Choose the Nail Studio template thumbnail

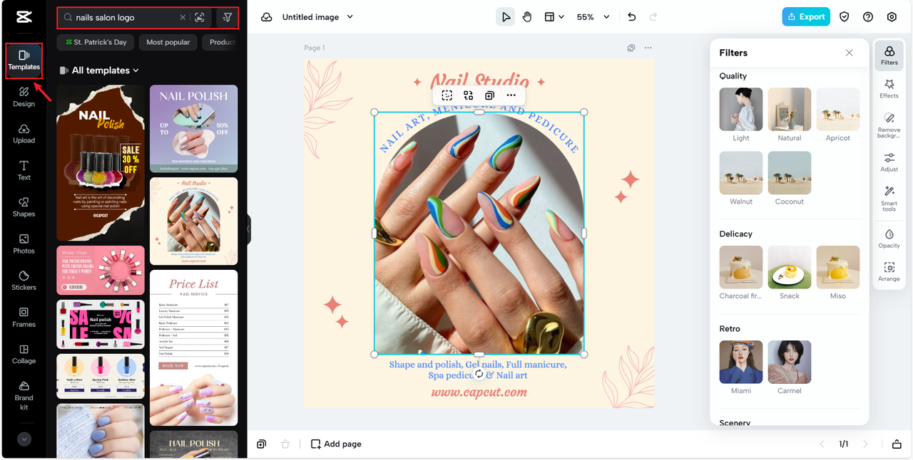(193, 221)
